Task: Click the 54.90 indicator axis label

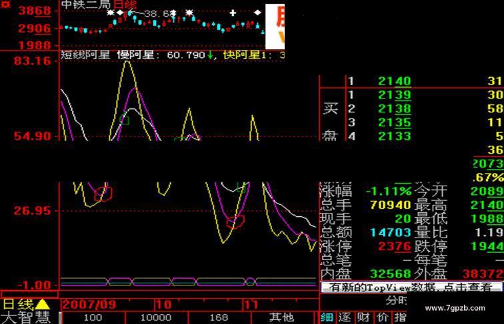Action: pyautogui.click(x=33, y=136)
